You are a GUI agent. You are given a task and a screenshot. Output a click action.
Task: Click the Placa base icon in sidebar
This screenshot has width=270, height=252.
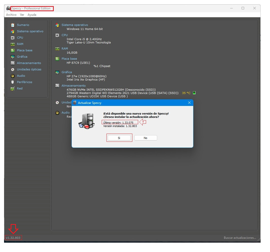click(12, 50)
